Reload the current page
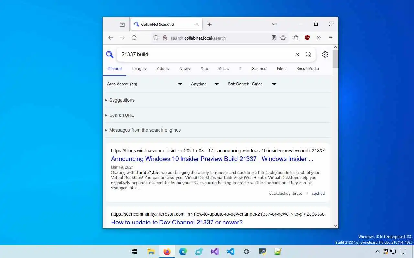 click(134, 38)
